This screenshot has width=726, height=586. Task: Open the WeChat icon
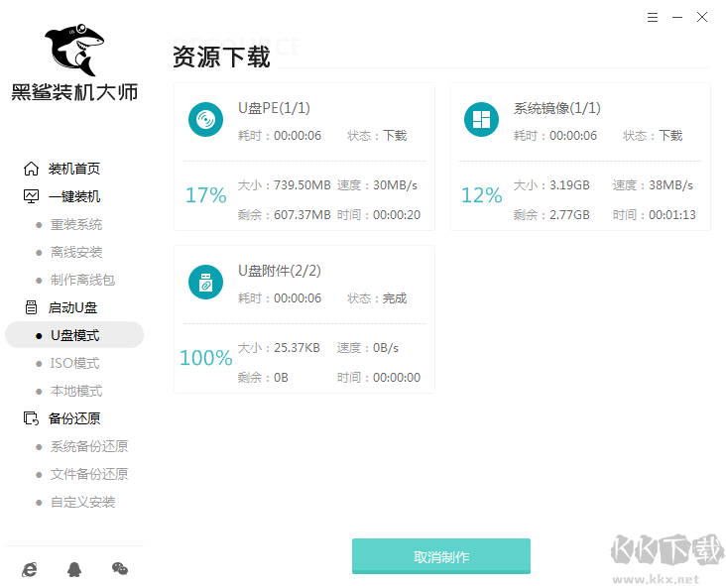[120, 568]
